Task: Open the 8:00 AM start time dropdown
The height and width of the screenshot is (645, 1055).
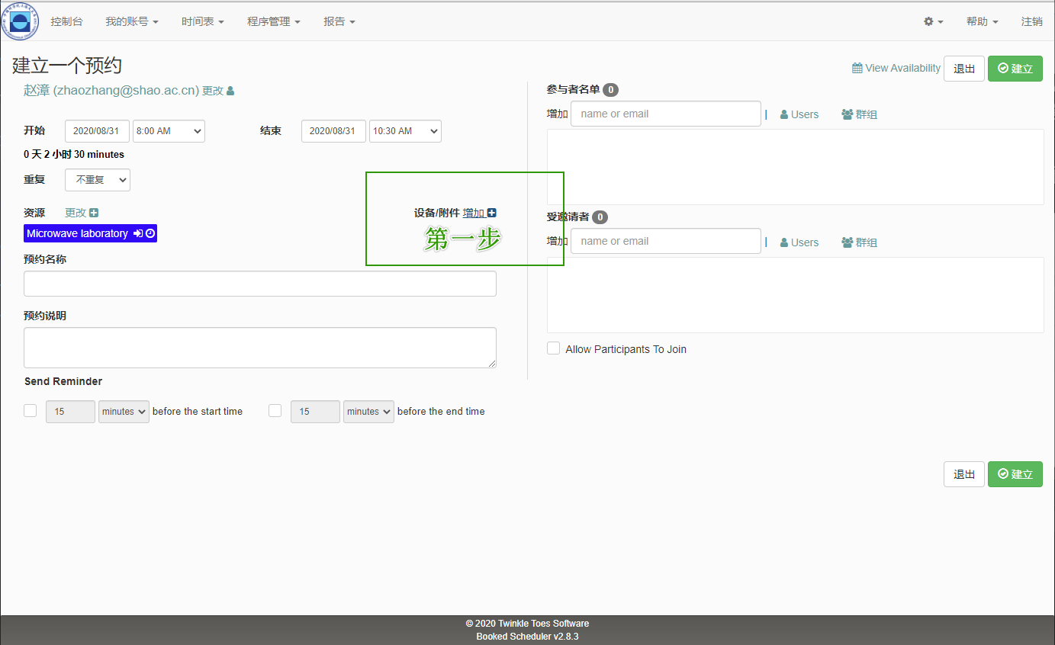Action: pyautogui.click(x=169, y=131)
